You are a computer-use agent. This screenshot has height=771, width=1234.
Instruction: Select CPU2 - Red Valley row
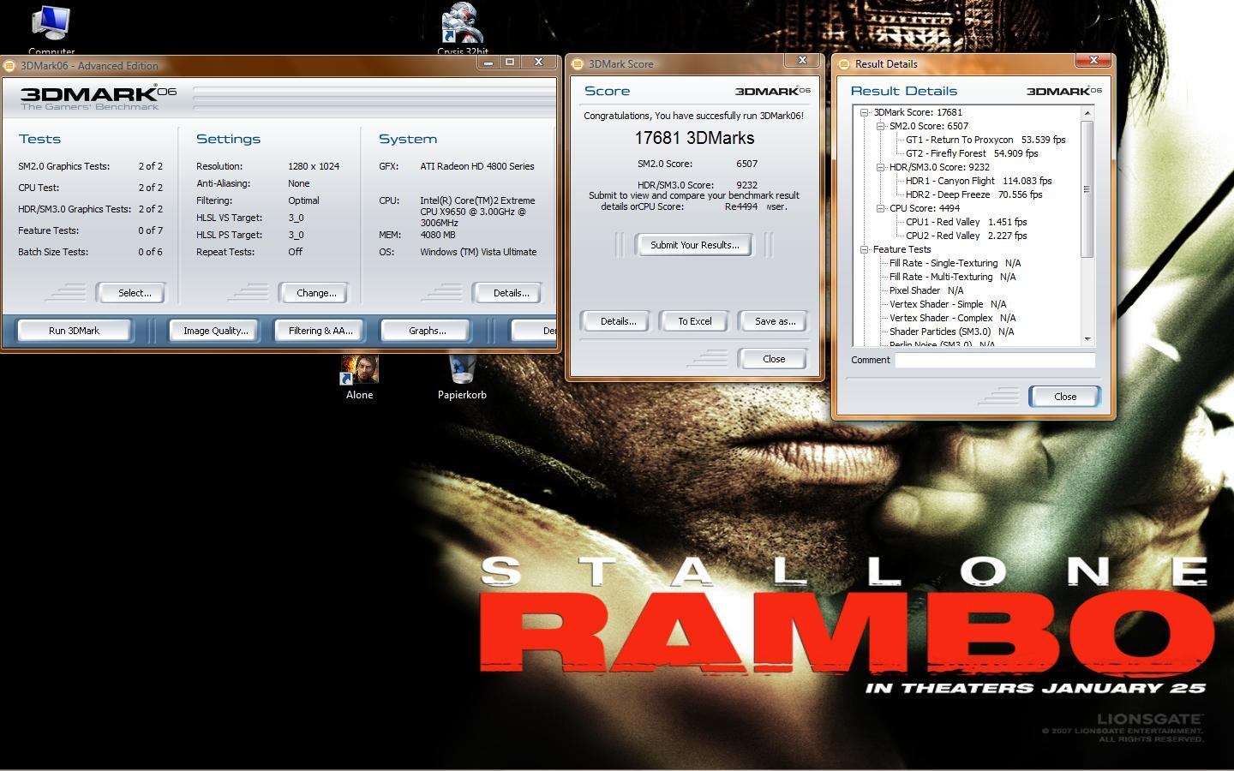[966, 236]
